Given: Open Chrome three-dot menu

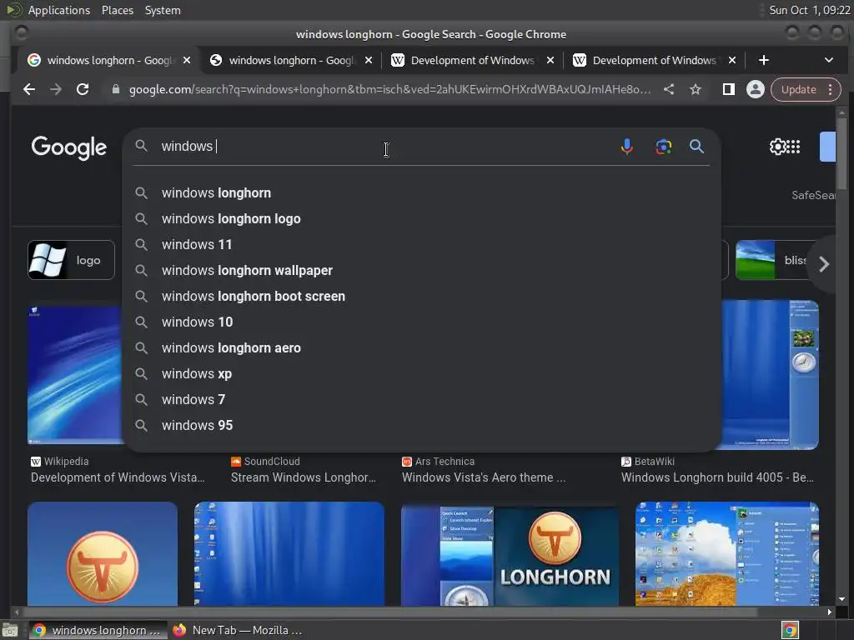Looking at the screenshot, I should [830, 89].
